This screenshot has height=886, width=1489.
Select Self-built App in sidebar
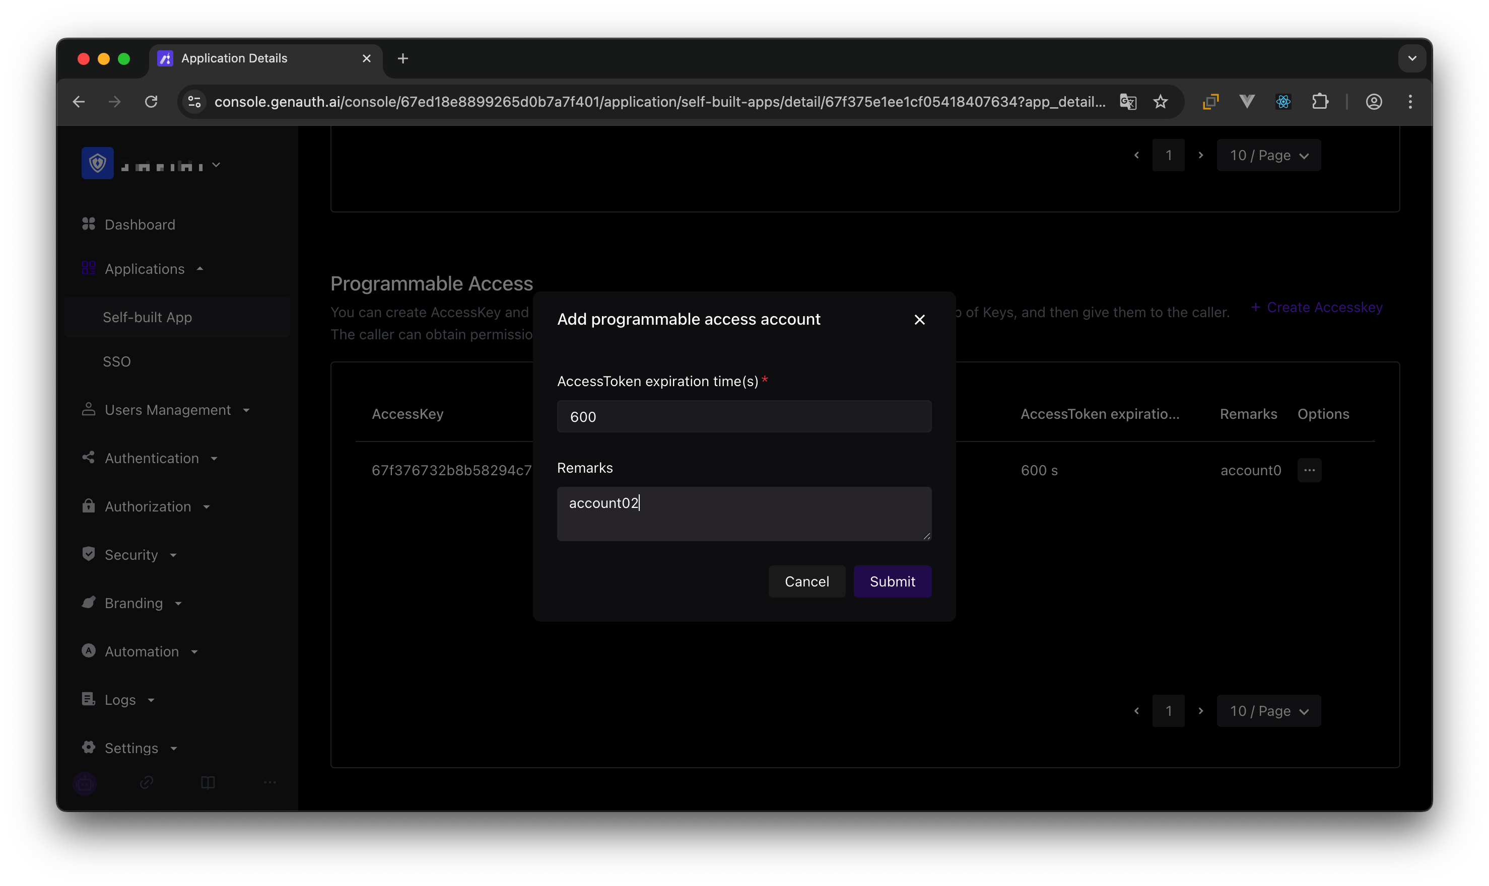[177, 317]
